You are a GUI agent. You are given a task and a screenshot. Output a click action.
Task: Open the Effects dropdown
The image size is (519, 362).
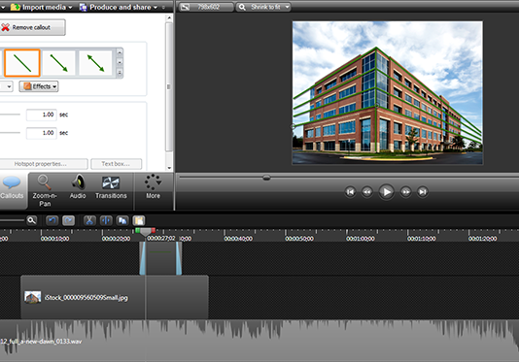[39, 86]
